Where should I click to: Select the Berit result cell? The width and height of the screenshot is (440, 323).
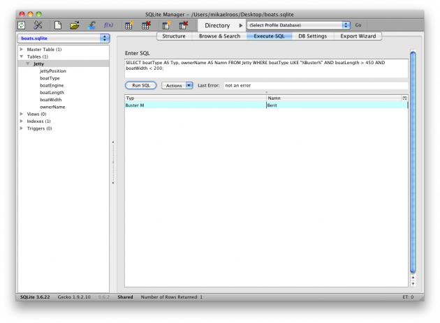coord(337,105)
